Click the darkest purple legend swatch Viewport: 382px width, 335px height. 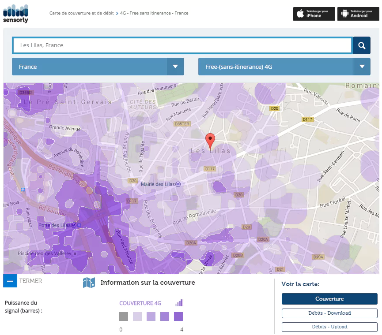click(x=178, y=316)
